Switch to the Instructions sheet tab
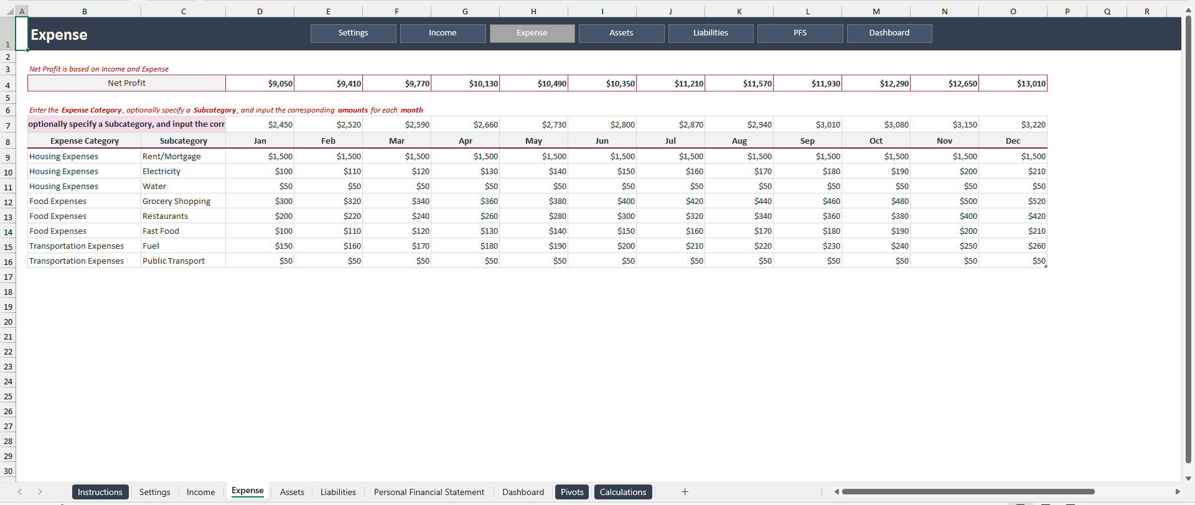 (x=100, y=492)
